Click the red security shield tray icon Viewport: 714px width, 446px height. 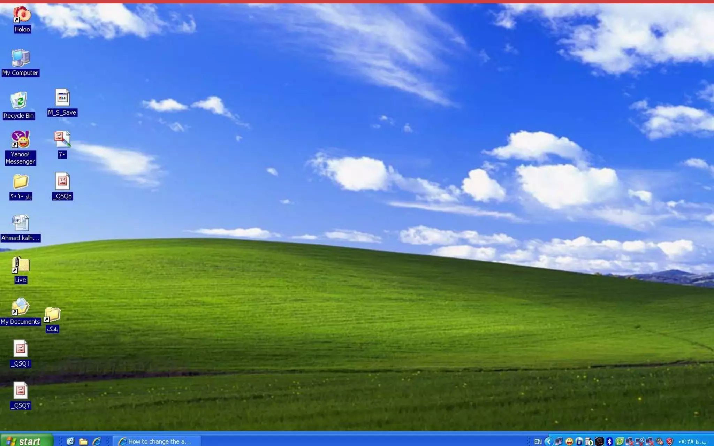(669, 441)
